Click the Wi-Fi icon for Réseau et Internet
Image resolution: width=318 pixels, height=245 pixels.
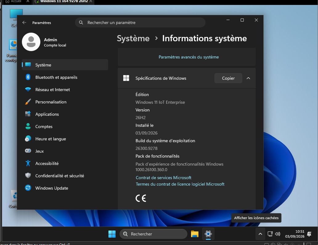pos(28,89)
